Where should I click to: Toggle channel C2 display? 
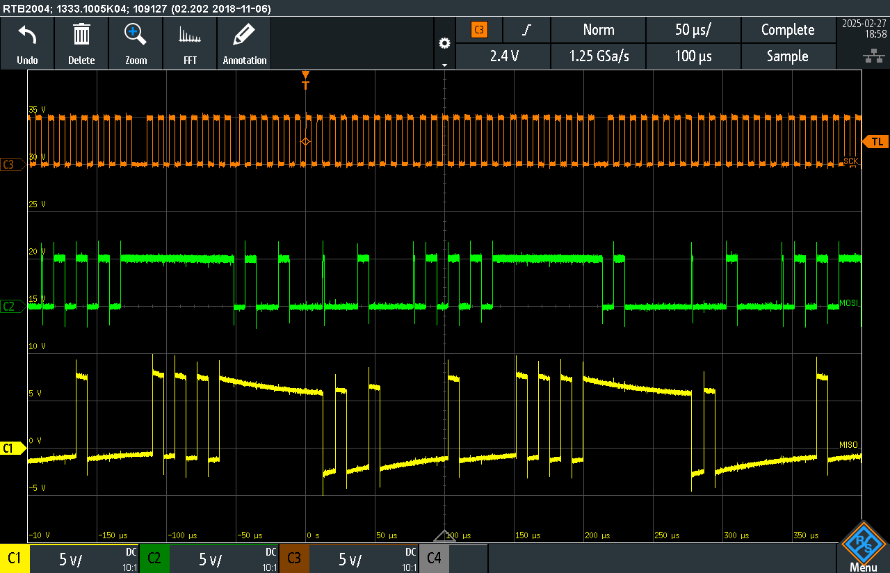coord(154,558)
